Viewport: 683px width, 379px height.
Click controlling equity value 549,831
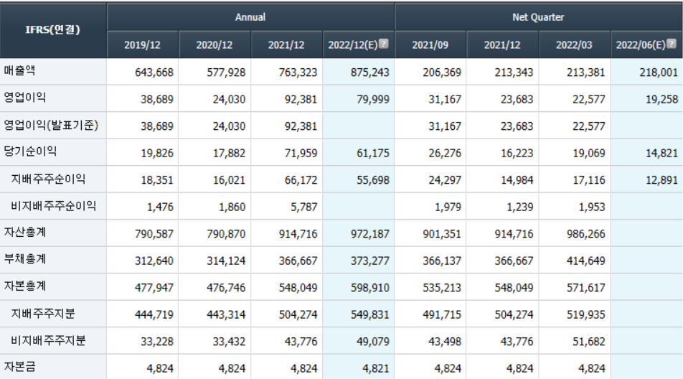369,315
